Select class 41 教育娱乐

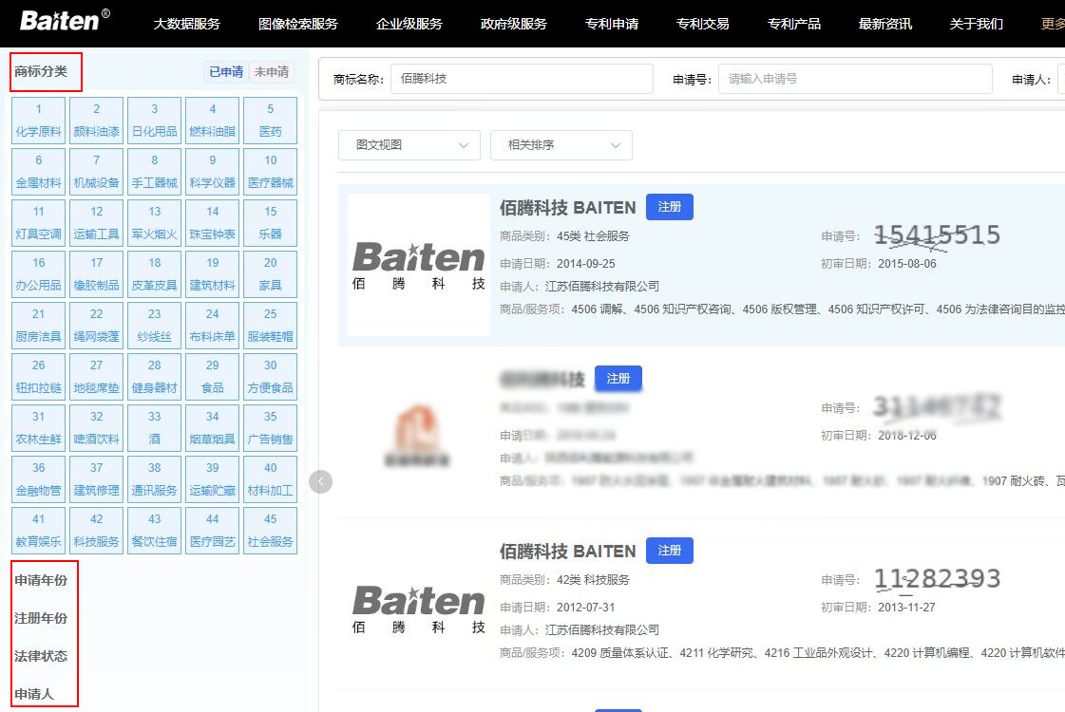tap(39, 530)
